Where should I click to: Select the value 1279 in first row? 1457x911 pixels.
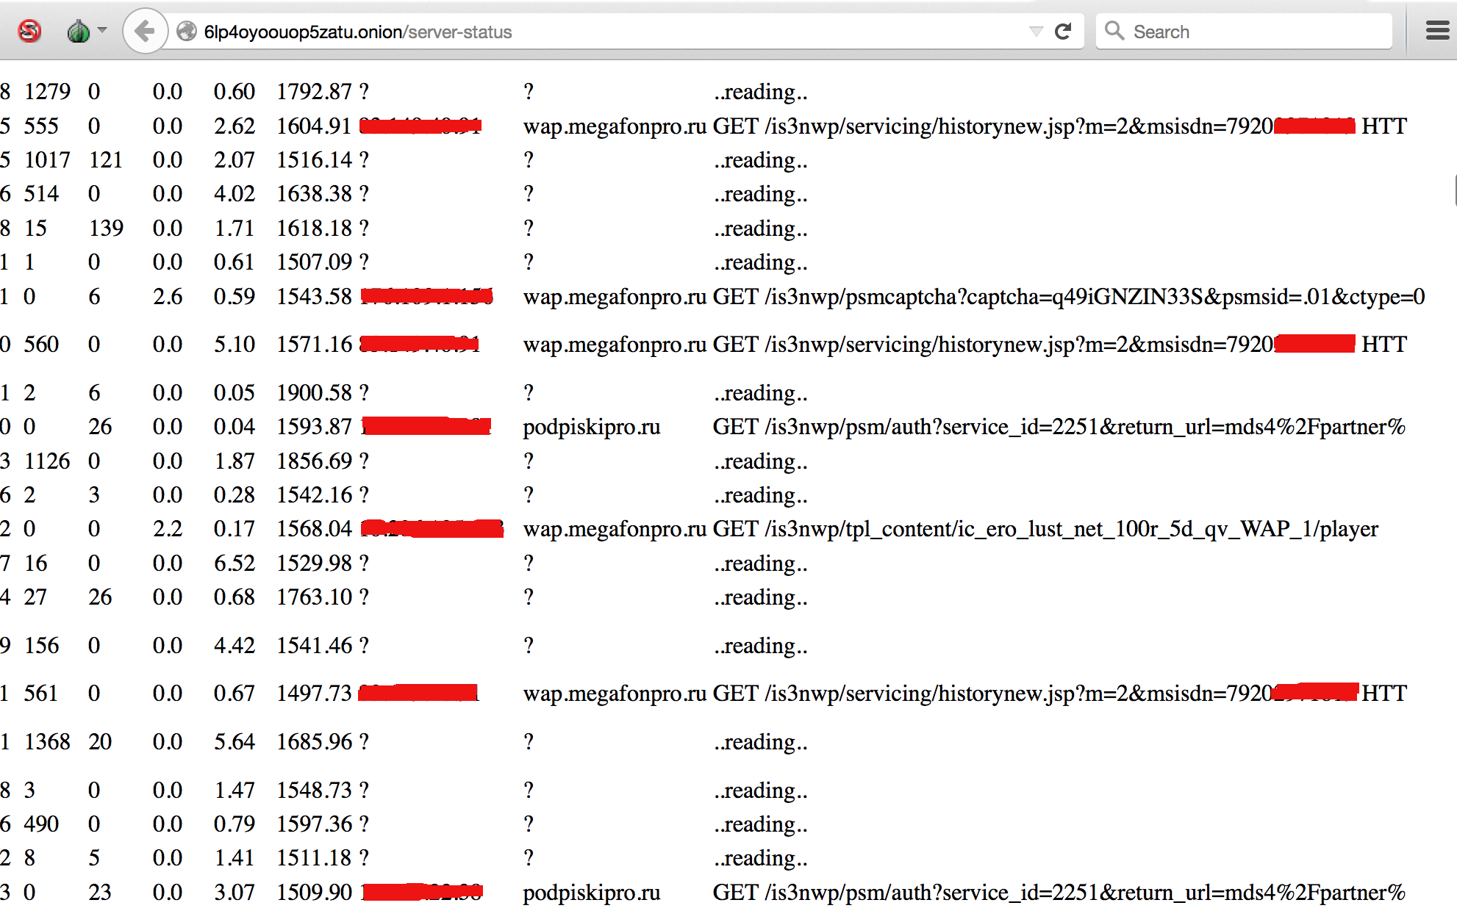coord(47,92)
